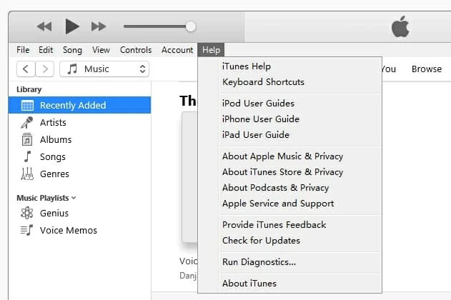This screenshot has width=451, height=300.
Task: Go back with the left arrow button
Action: [26, 69]
